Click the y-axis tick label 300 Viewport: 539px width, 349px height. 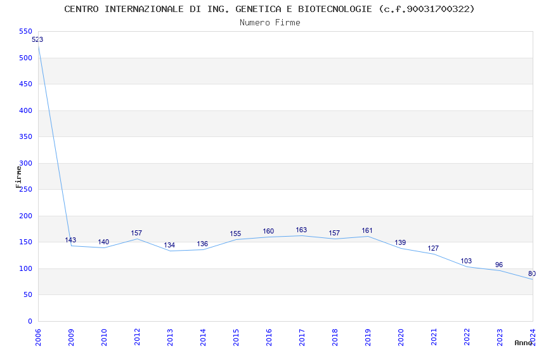26,163
